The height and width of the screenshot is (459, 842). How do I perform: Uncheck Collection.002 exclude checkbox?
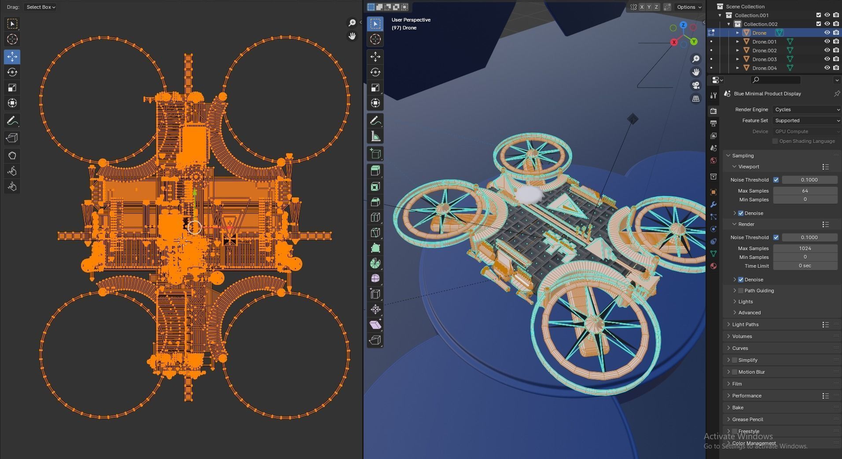[819, 24]
